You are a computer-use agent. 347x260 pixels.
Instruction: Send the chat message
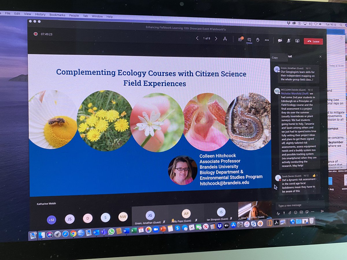click(322, 211)
